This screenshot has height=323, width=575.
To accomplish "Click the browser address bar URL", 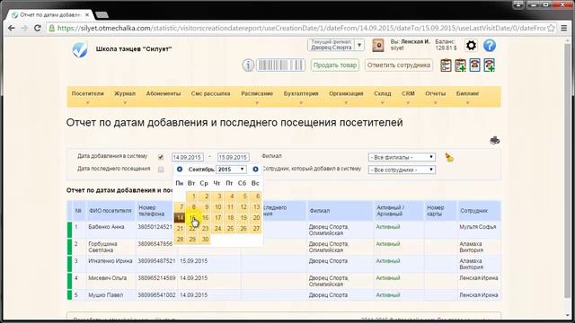I will pos(301,28).
